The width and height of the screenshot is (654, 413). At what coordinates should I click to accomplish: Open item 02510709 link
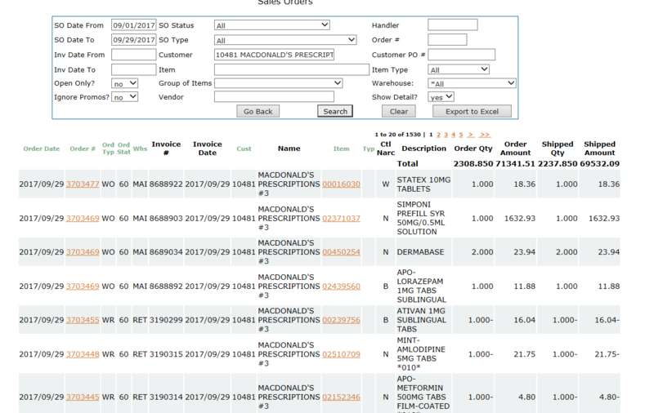tap(341, 354)
